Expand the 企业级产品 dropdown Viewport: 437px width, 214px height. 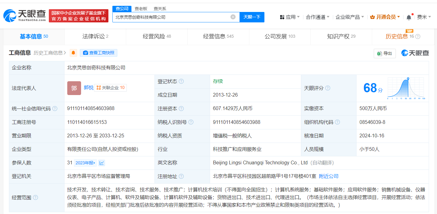[x=349, y=17]
